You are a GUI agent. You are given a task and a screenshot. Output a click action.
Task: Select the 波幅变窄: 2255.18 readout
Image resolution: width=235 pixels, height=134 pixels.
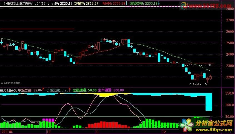[143, 3]
